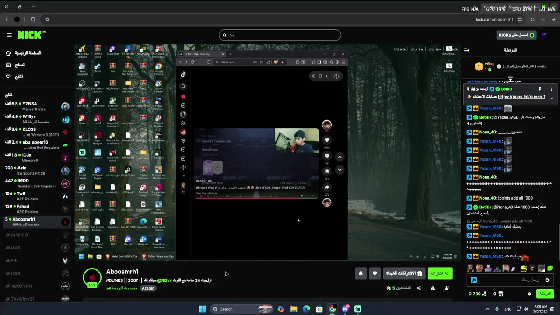Go to Kick home page sidebar link
This screenshot has height=315, width=560.
point(24,53)
